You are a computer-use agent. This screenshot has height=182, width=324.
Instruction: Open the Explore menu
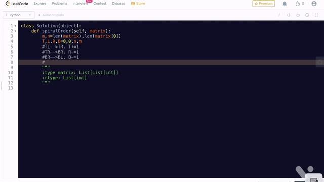40,4
